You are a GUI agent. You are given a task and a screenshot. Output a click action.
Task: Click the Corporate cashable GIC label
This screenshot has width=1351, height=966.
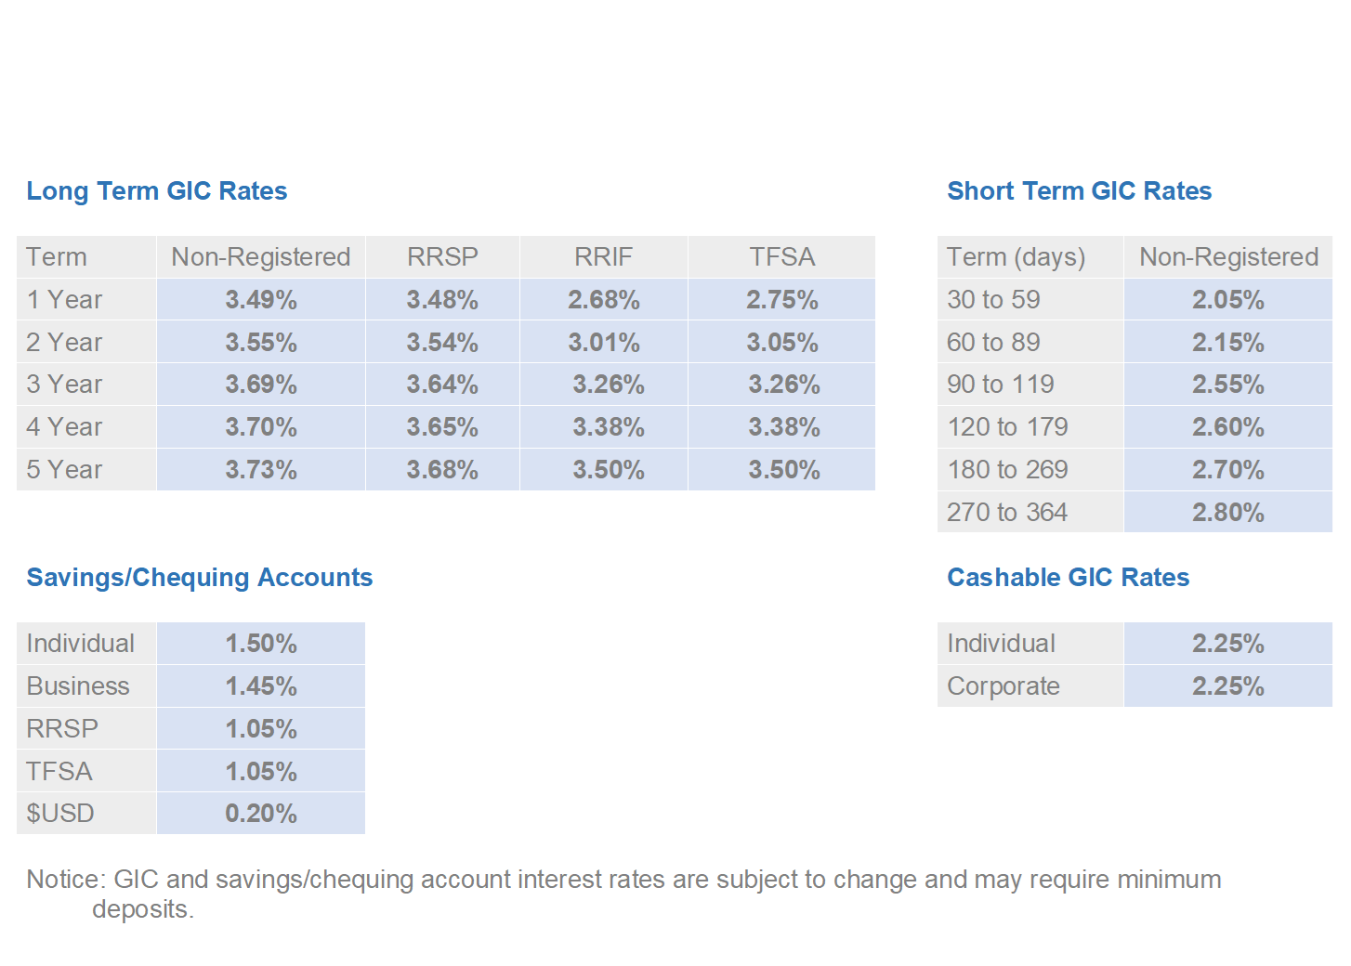click(x=1003, y=686)
